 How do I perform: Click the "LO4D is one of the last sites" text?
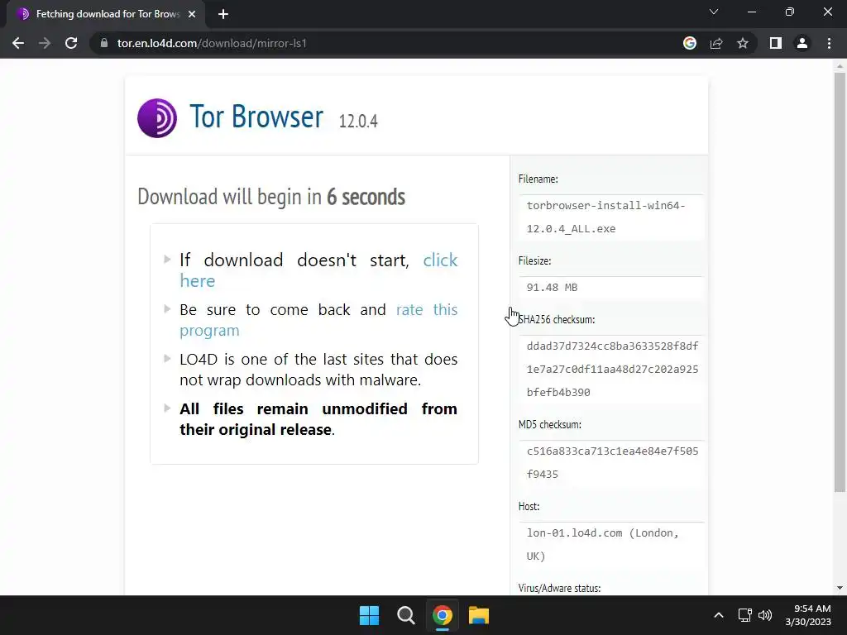pos(318,370)
